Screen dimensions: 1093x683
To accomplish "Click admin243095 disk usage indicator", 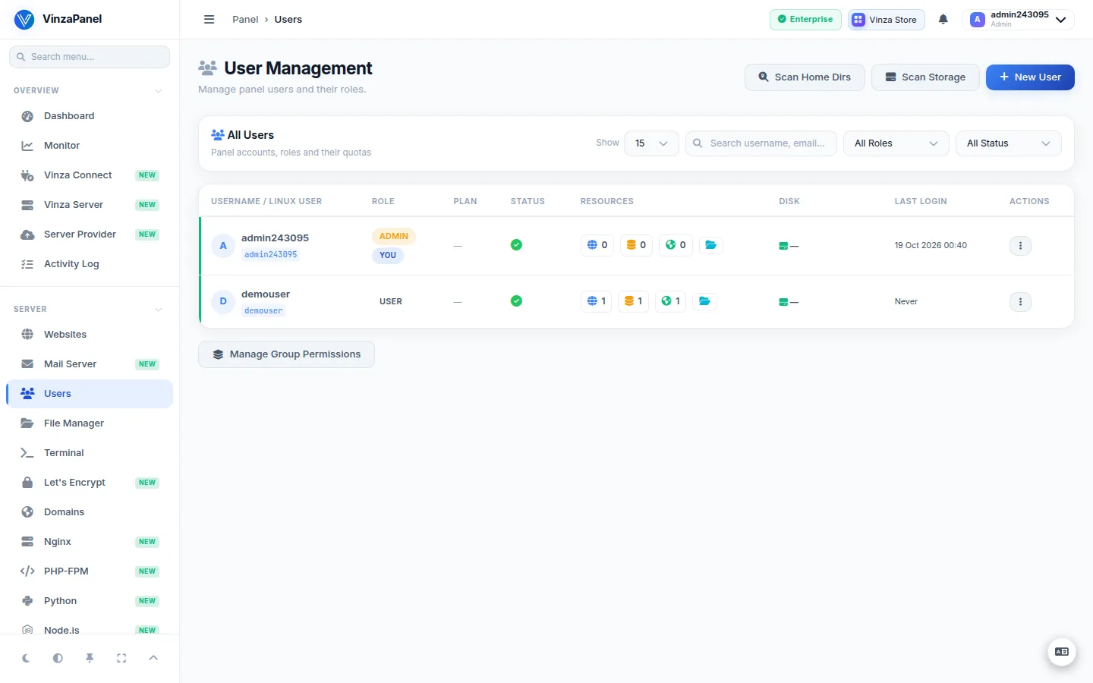I will (789, 246).
